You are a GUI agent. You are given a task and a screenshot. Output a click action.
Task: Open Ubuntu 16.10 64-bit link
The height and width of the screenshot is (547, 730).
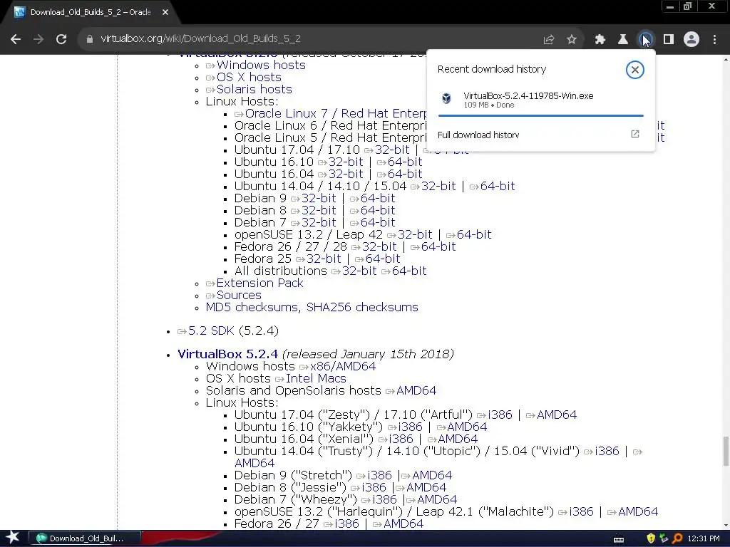point(405,162)
